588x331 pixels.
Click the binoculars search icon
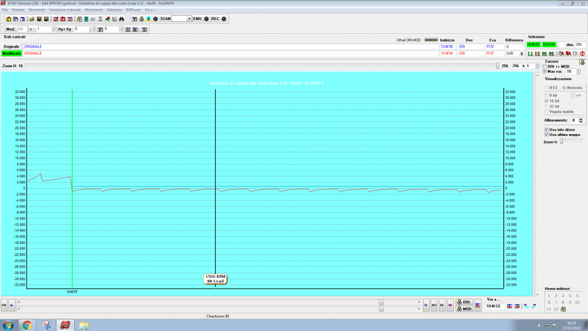tap(120, 19)
